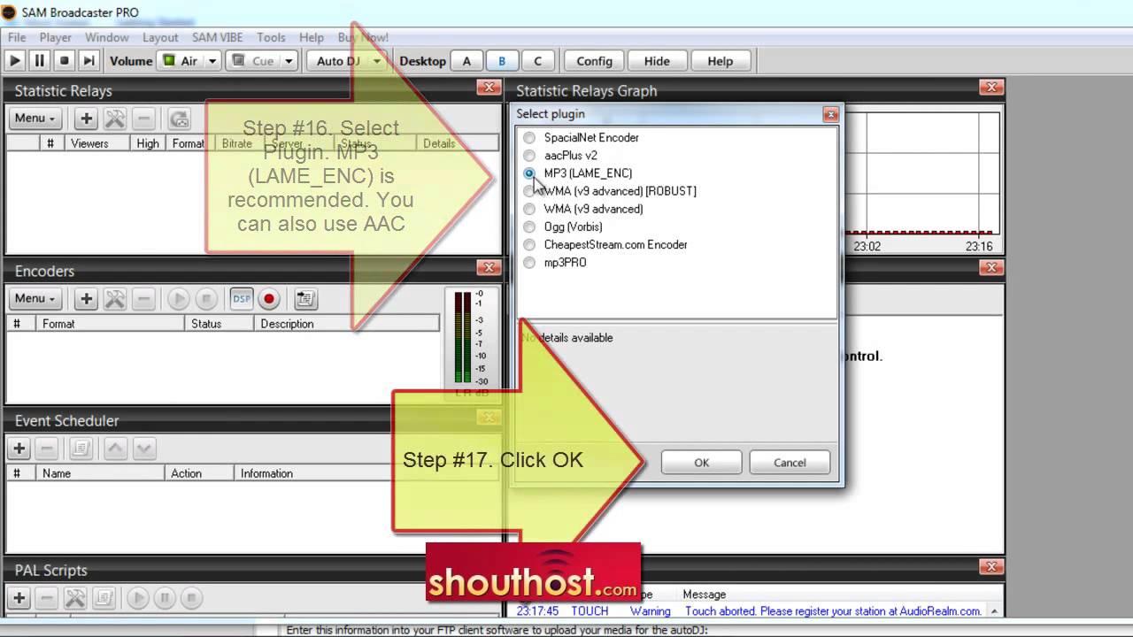Click Cancel in Select plugin dialog
This screenshot has height=637, width=1133.
tap(790, 463)
